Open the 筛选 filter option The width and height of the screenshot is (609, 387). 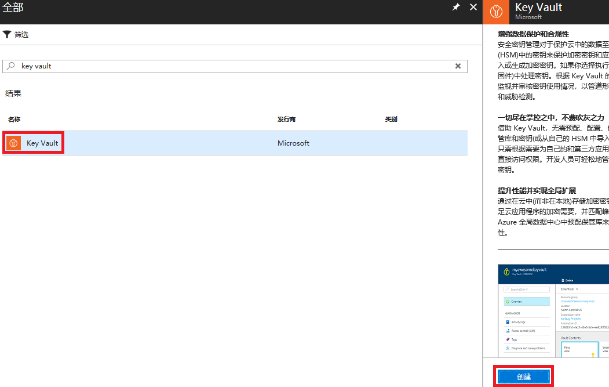point(16,35)
